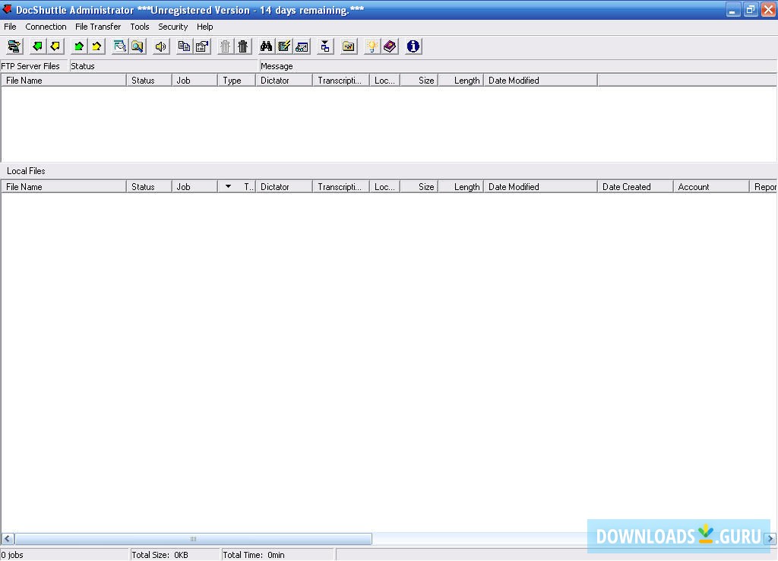Click the connect-to-server toolbar icon
The height and width of the screenshot is (561, 778).
tap(14, 46)
